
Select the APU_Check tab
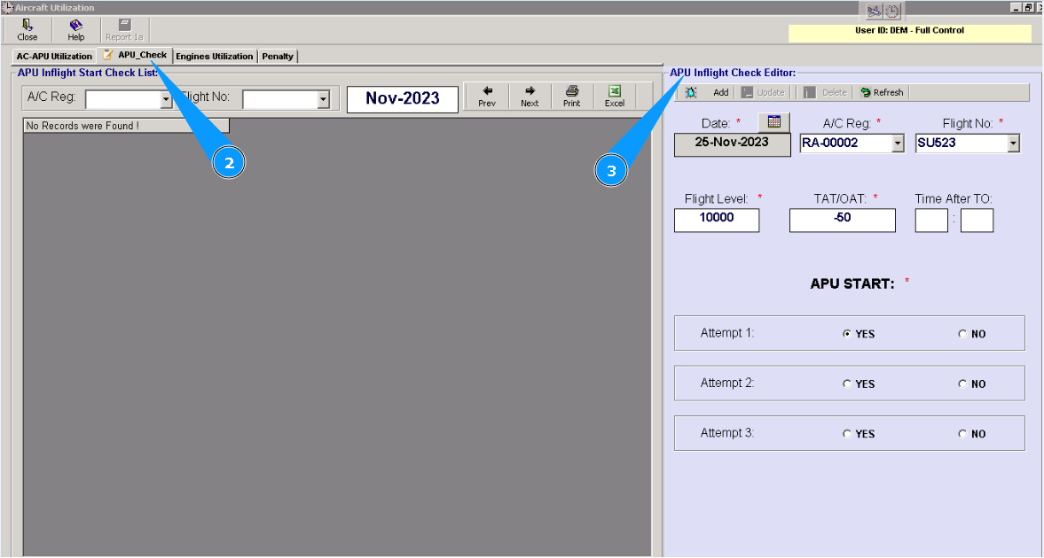click(x=135, y=55)
